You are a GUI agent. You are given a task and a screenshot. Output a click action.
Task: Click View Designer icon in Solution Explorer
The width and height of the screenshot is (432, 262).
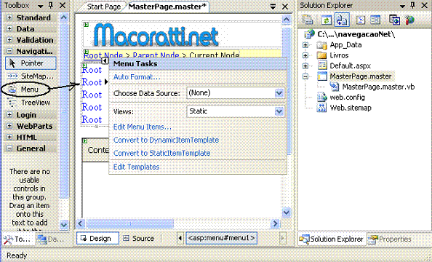pos(375,20)
